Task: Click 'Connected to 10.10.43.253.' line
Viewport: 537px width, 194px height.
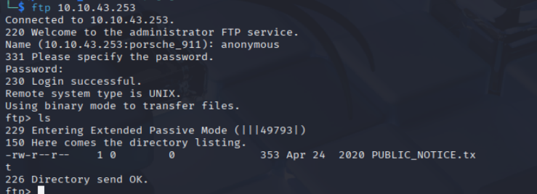Action: [89, 20]
